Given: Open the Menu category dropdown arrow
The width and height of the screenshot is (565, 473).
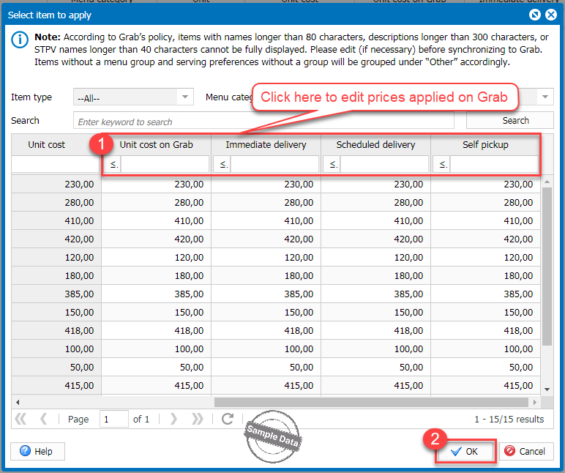Looking at the screenshot, I should pyautogui.click(x=545, y=97).
